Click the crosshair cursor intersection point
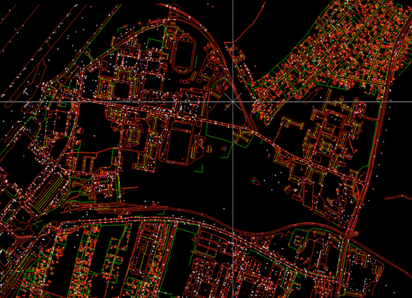 tap(233, 102)
